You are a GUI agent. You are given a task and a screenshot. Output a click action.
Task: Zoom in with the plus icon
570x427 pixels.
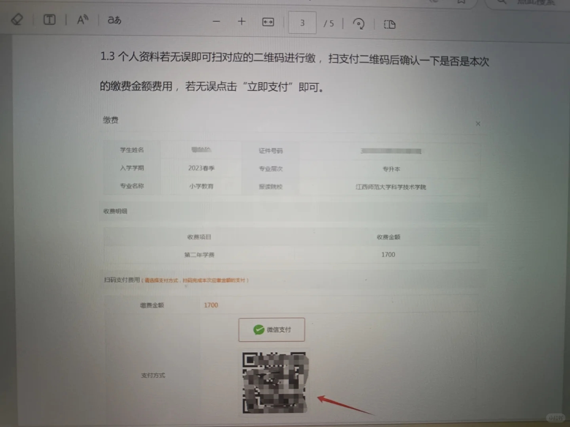click(x=241, y=21)
